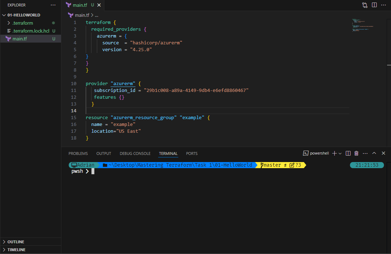
Task: Click the version "4.25.0" string
Action: click(x=141, y=49)
